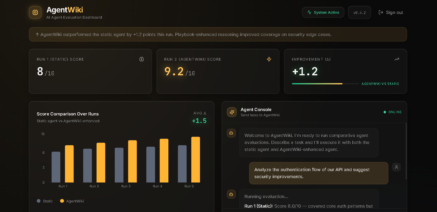Click the 8 score on Run 1 card
Image resolution: width=437 pixels, height=212 pixels.
(40, 71)
